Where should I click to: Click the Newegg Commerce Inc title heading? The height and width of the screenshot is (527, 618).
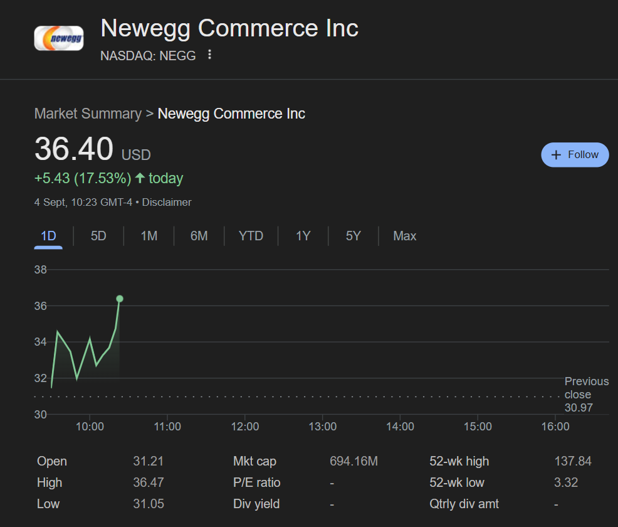[229, 28]
